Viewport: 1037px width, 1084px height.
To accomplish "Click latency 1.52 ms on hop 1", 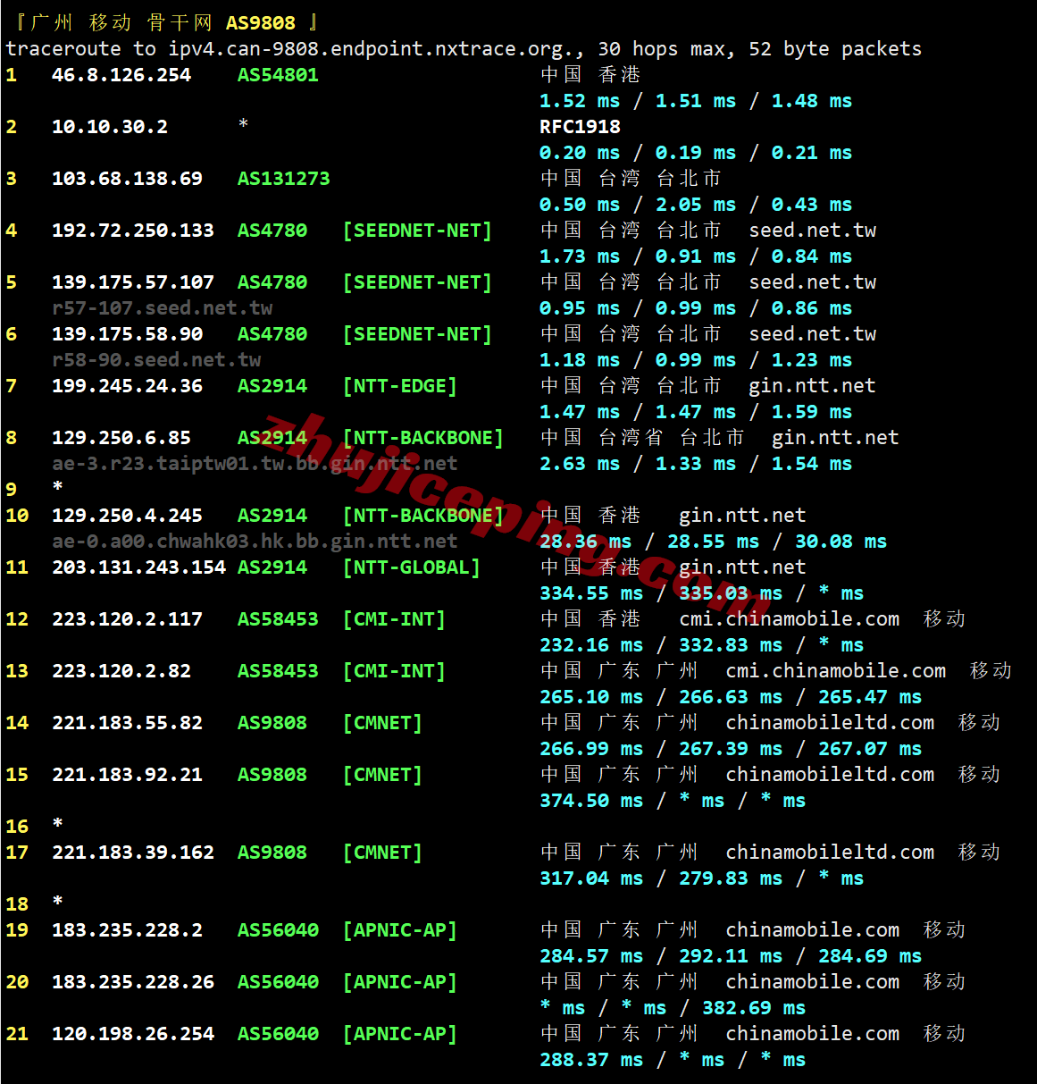I will point(580,101).
